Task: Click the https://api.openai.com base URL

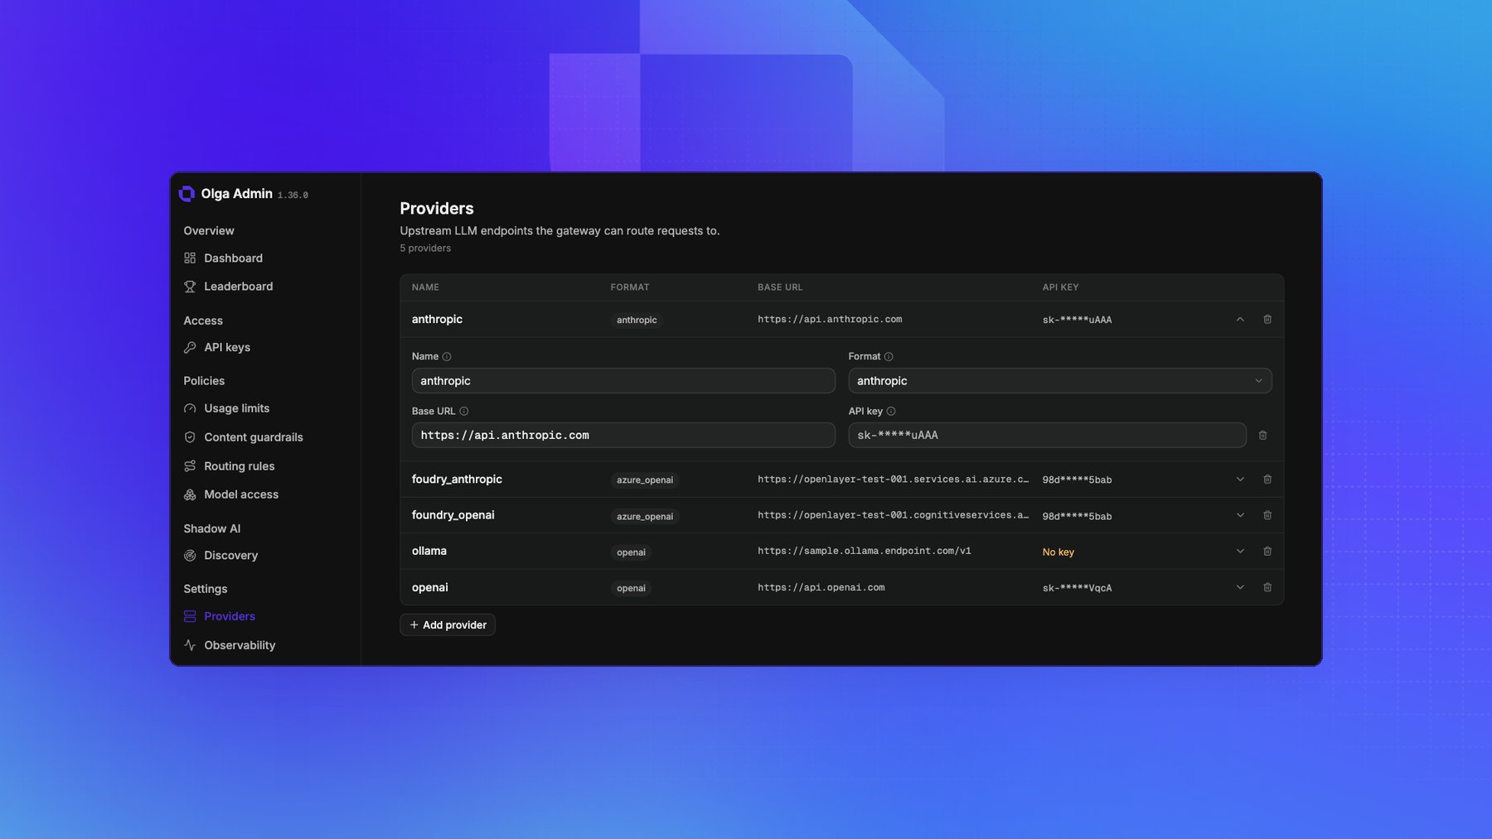Action: click(821, 588)
